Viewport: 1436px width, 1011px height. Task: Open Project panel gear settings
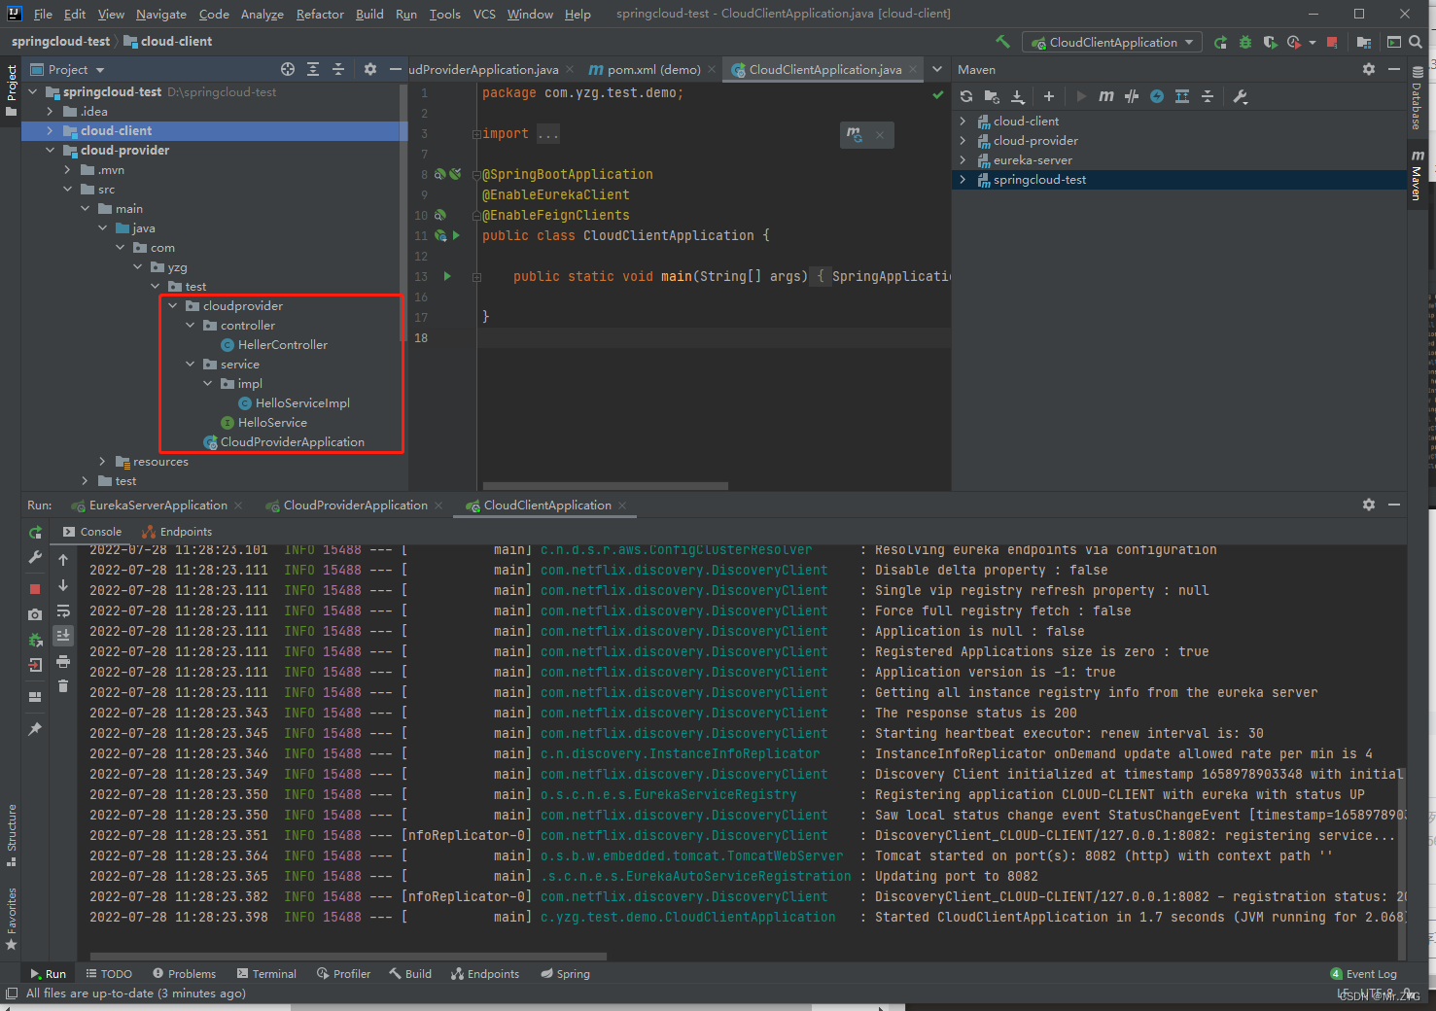[x=369, y=69]
